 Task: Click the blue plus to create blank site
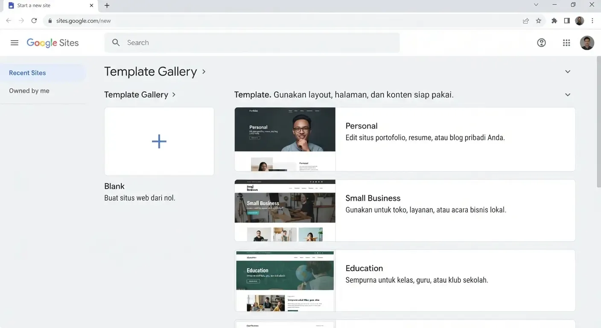point(159,141)
